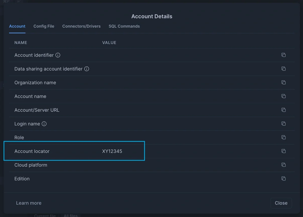The image size is (303, 217).
Task: Copy the Data sharing account identifier
Action: click(284, 69)
